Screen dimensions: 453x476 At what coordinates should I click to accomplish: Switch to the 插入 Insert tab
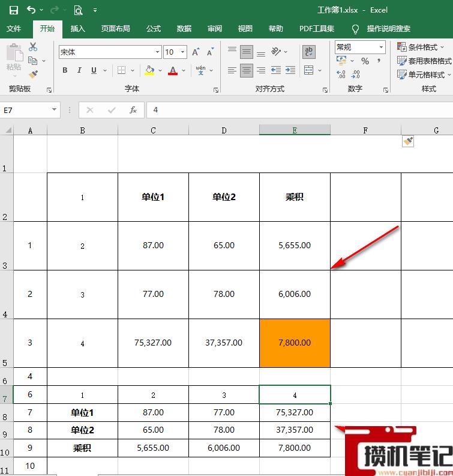(x=78, y=28)
